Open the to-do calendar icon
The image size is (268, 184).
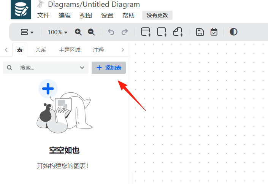[x=214, y=32]
